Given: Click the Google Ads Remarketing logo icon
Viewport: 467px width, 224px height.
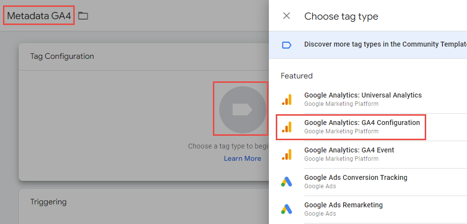Looking at the screenshot, I should point(287,209).
